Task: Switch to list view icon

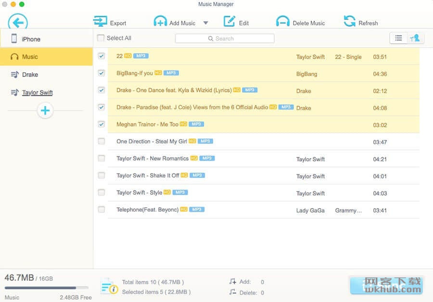Action: 398,38
